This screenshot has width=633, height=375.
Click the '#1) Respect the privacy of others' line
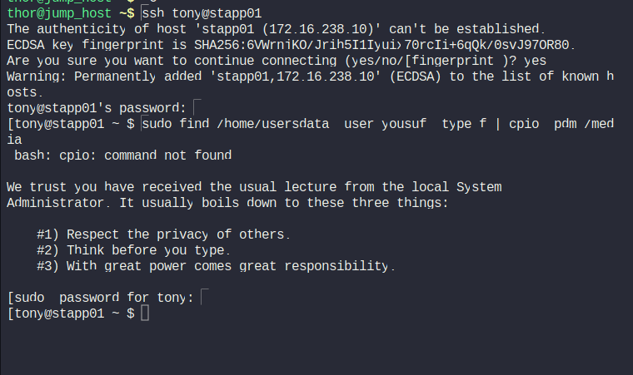pyautogui.click(x=163, y=234)
